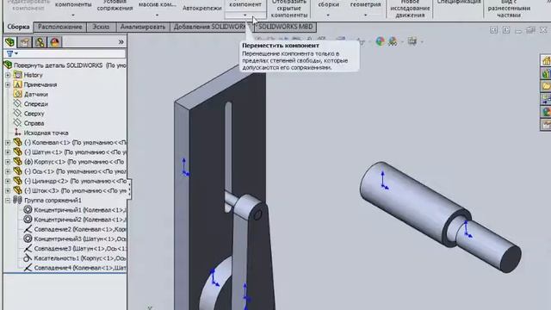Viewport: 551px width, 310px height.
Task: Open the component pattern dropdown arrow
Action: (157, 15)
